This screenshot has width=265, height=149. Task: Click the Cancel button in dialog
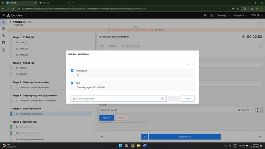[x=188, y=99]
